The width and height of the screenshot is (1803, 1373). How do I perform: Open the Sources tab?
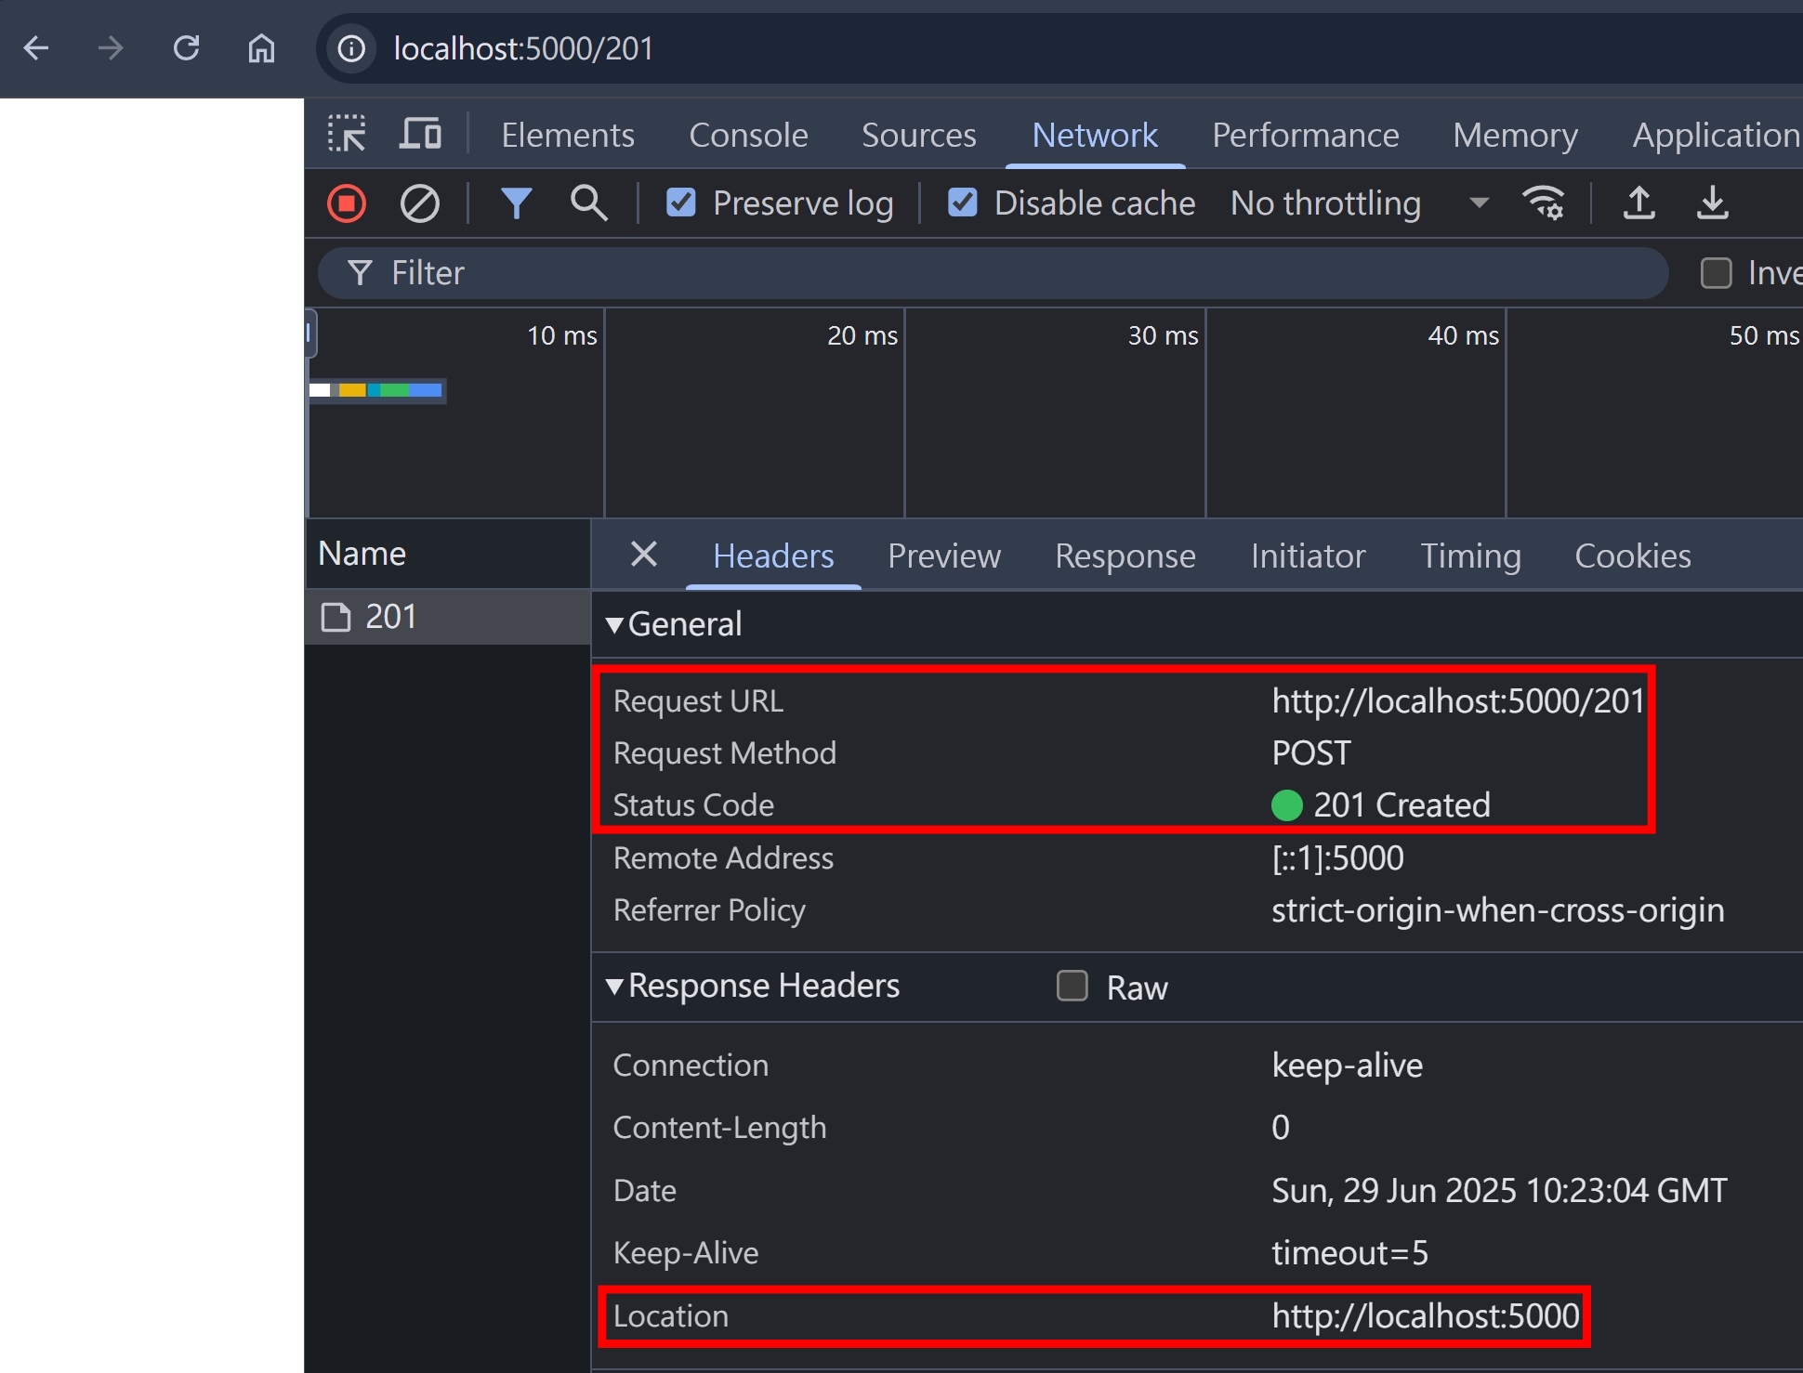[919, 136]
